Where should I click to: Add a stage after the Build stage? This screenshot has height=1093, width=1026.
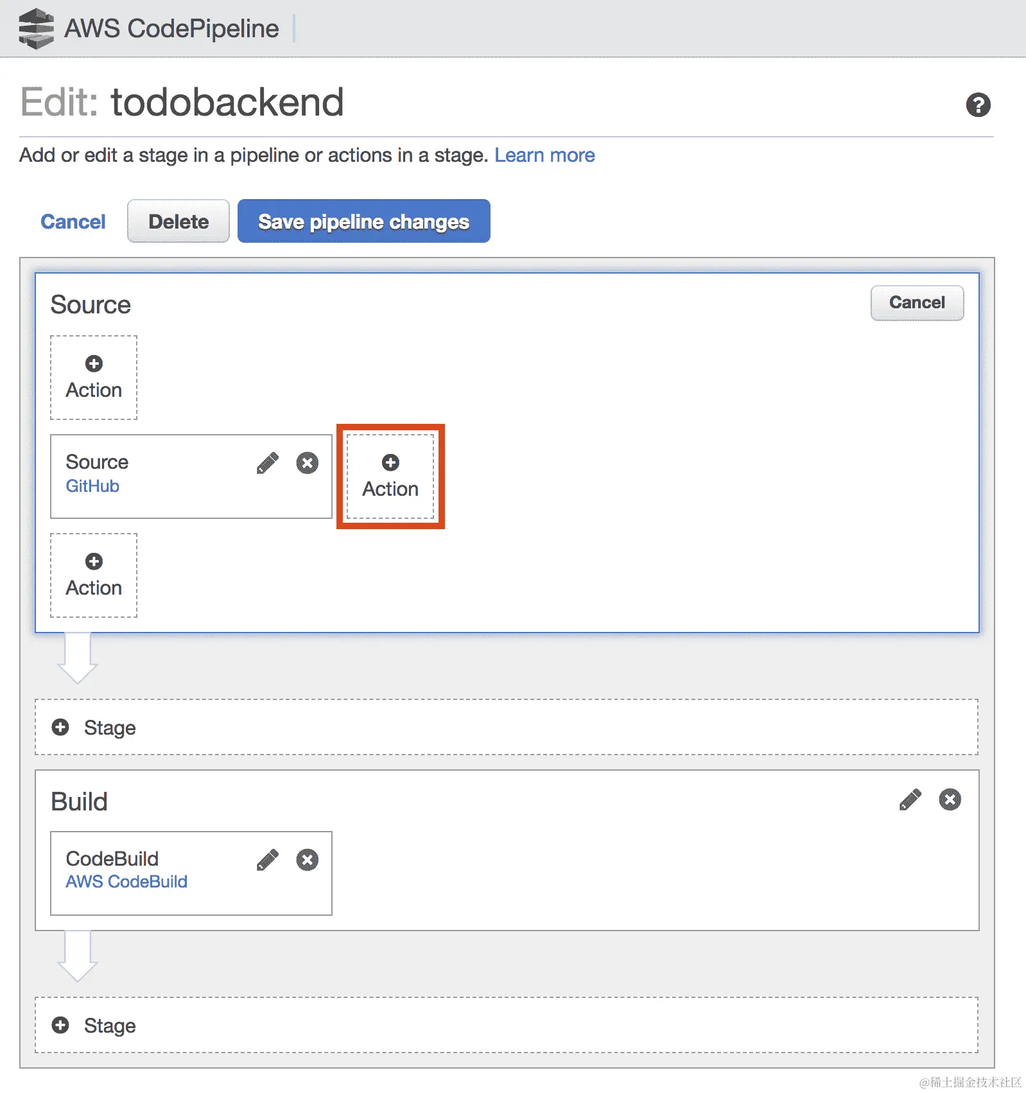tap(507, 1025)
